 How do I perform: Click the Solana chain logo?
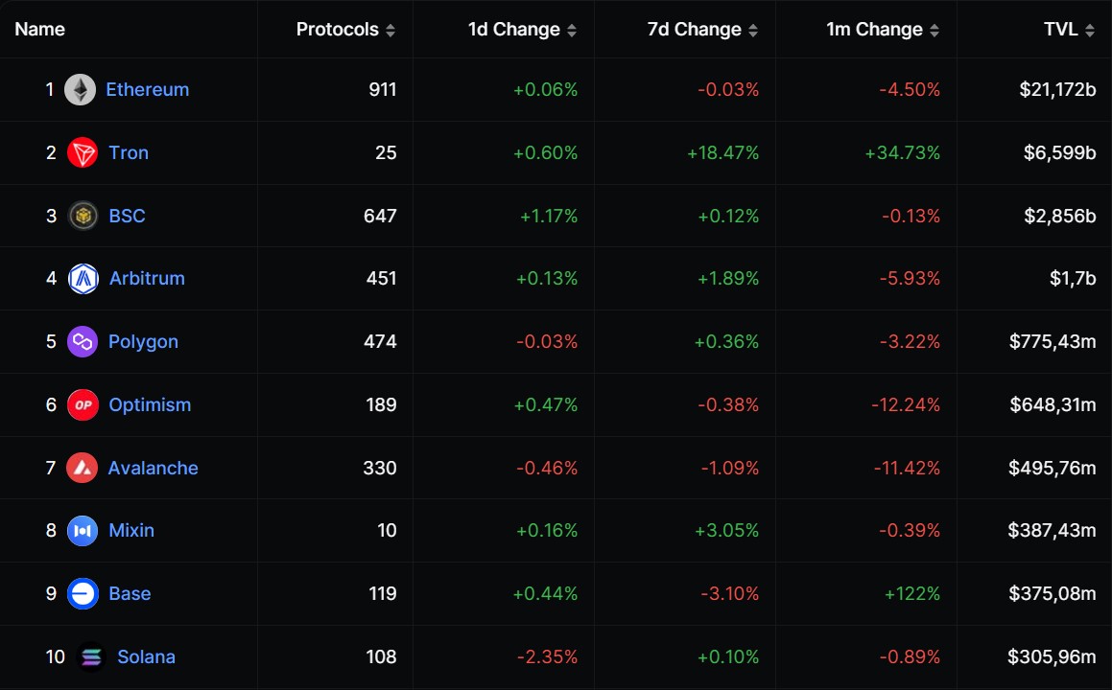click(90, 656)
